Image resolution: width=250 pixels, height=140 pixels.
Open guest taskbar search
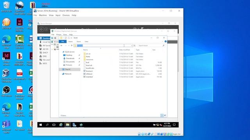point(47,125)
